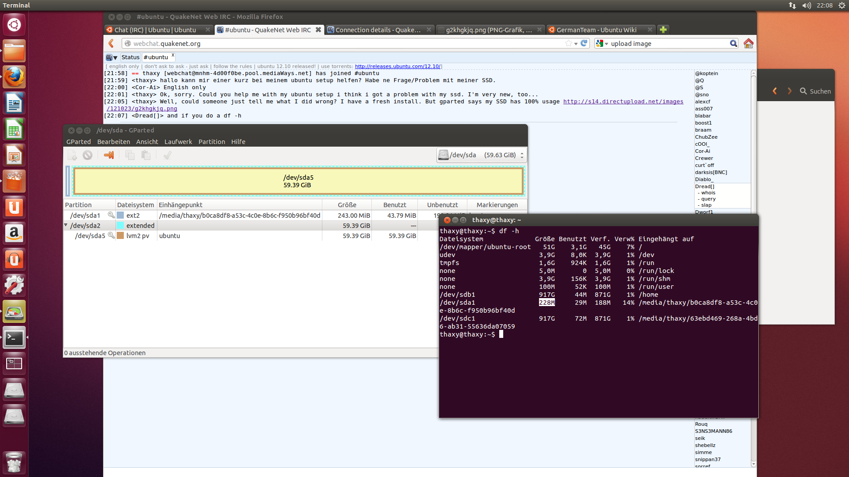Viewport: 849px width, 477px height.
Task: Click GParted copy partition toolbar icon
Action: [130, 155]
